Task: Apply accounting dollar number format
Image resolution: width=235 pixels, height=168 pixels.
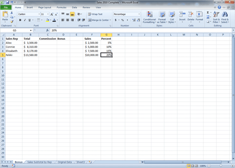Action: (116, 20)
